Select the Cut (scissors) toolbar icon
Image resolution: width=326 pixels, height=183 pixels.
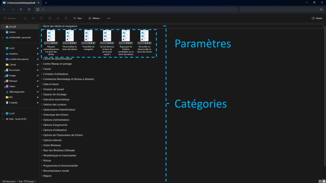click(25, 18)
